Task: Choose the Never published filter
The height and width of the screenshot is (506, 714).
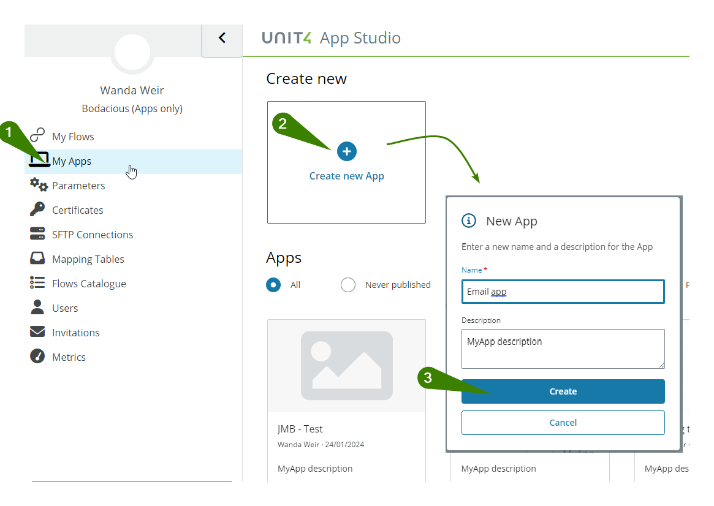Action: tap(348, 285)
